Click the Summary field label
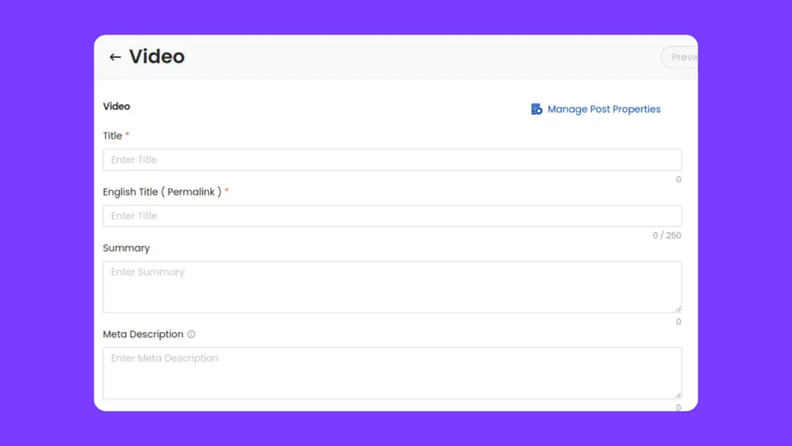The image size is (792, 446). click(126, 248)
